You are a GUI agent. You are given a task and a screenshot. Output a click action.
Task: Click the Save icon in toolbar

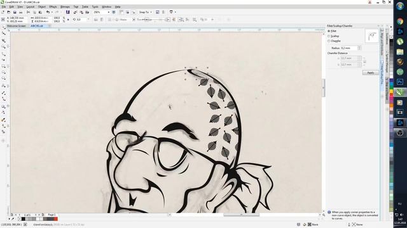15,12
